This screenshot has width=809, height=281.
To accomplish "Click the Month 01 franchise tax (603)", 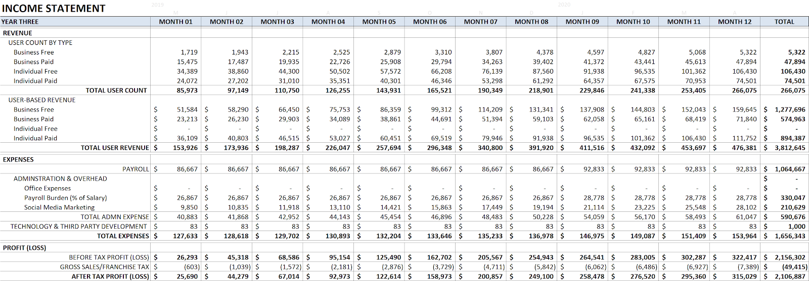I will click(x=192, y=267).
